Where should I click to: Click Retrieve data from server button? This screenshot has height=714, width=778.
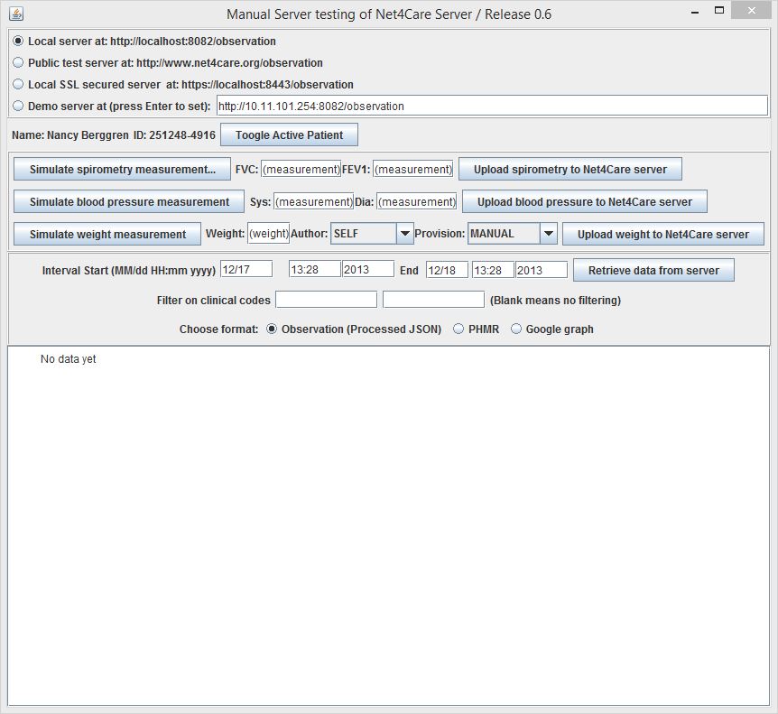pyautogui.click(x=653, y=270)
